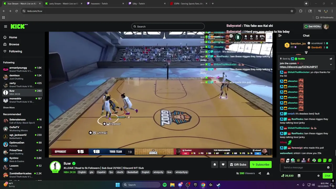336x189 pixels.
Task: Click the profile avatar in header
Action: tap(326, 27)
